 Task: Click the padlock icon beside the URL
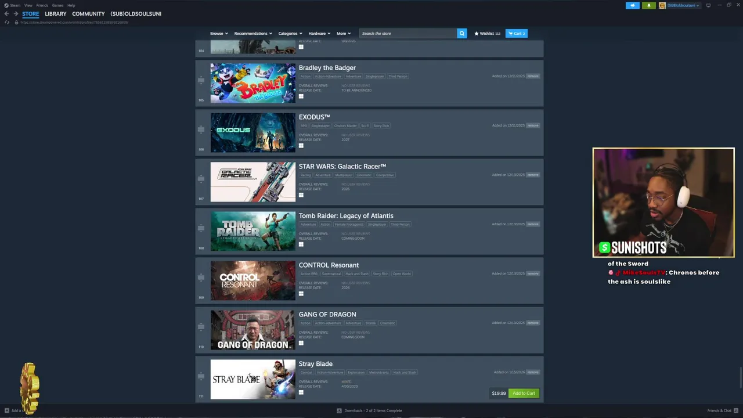16,22
